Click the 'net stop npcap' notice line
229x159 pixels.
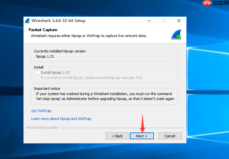[105, 99]
